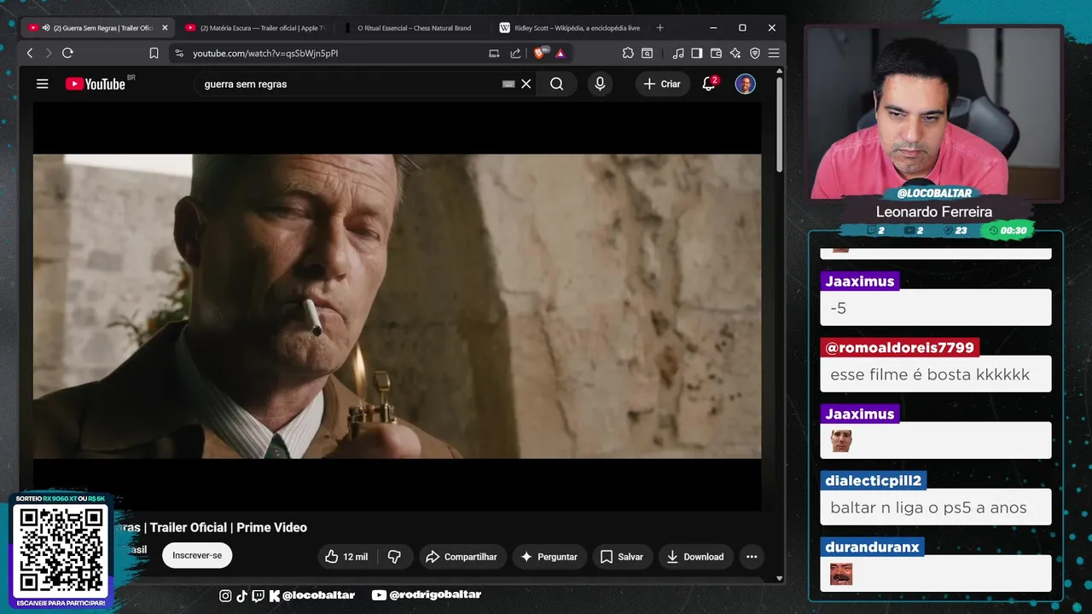Share this page via address bar share icon
This screenshot has width=1092, height=614.
[515, 53]
